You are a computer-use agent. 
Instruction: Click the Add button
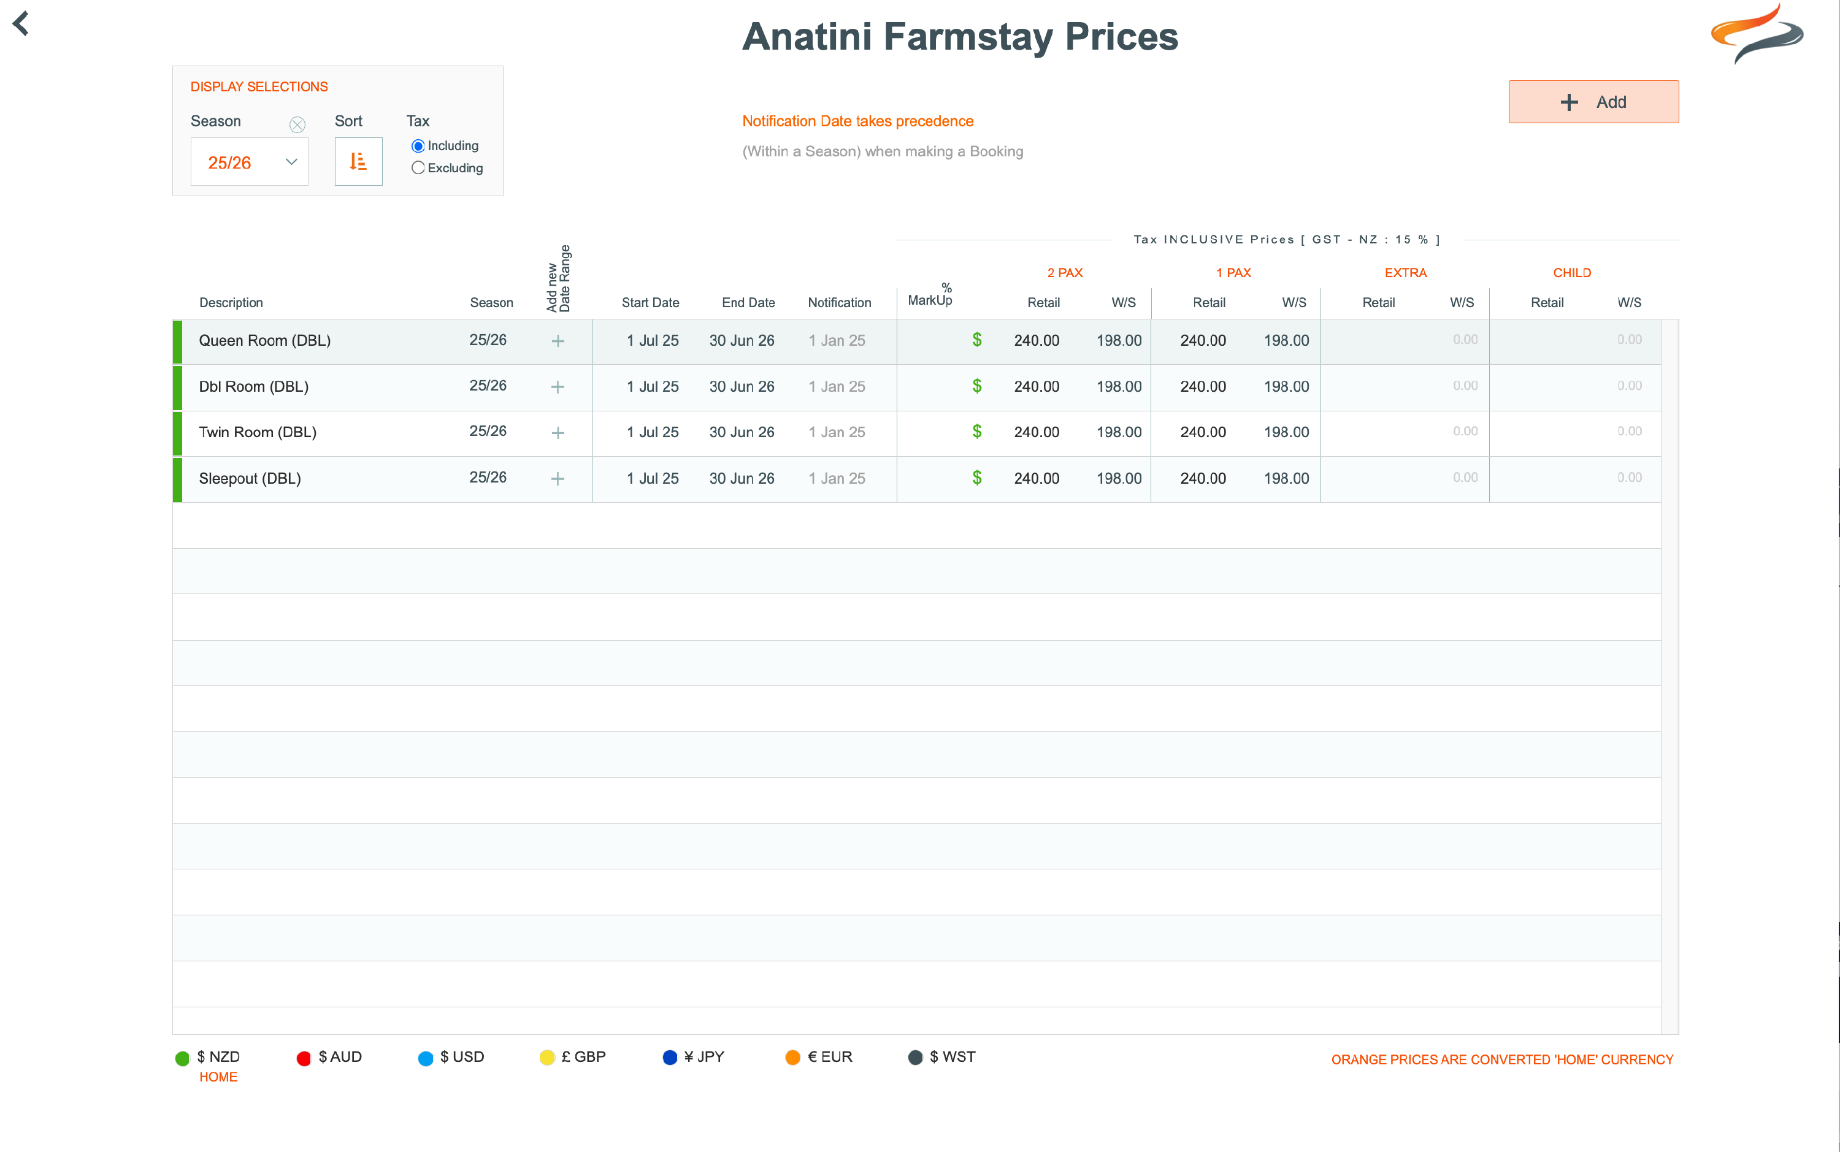(1593, 102)
